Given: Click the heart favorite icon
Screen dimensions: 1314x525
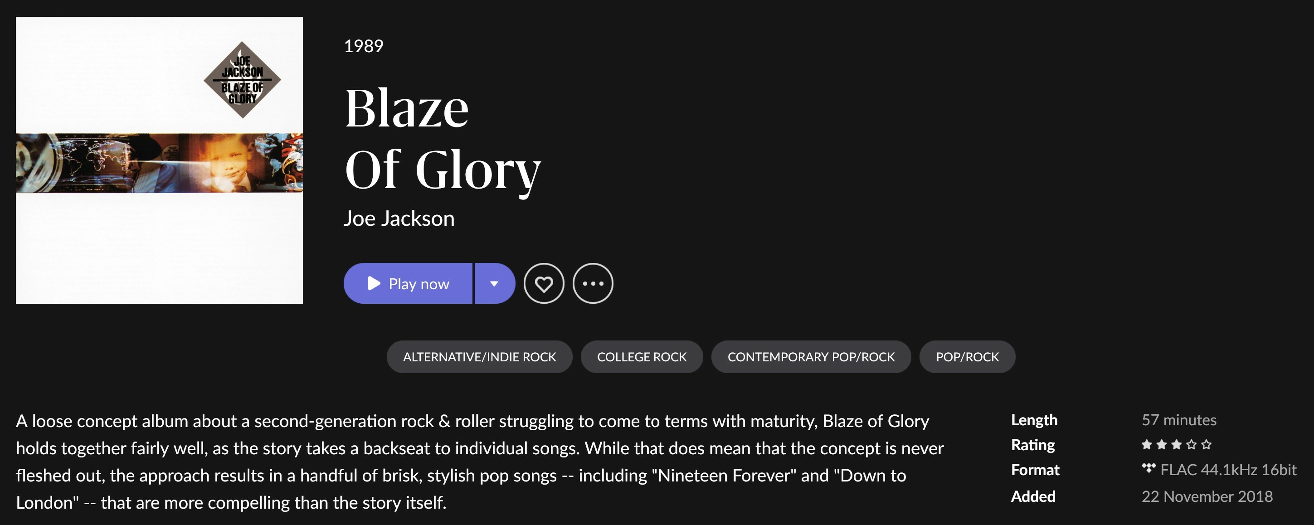Looking at the screenshot, I should click(544, 284).
